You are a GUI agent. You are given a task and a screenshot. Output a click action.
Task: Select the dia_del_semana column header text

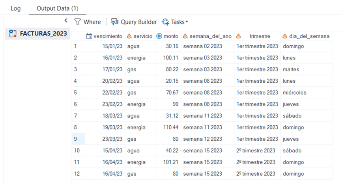click(x=309, y=36)
